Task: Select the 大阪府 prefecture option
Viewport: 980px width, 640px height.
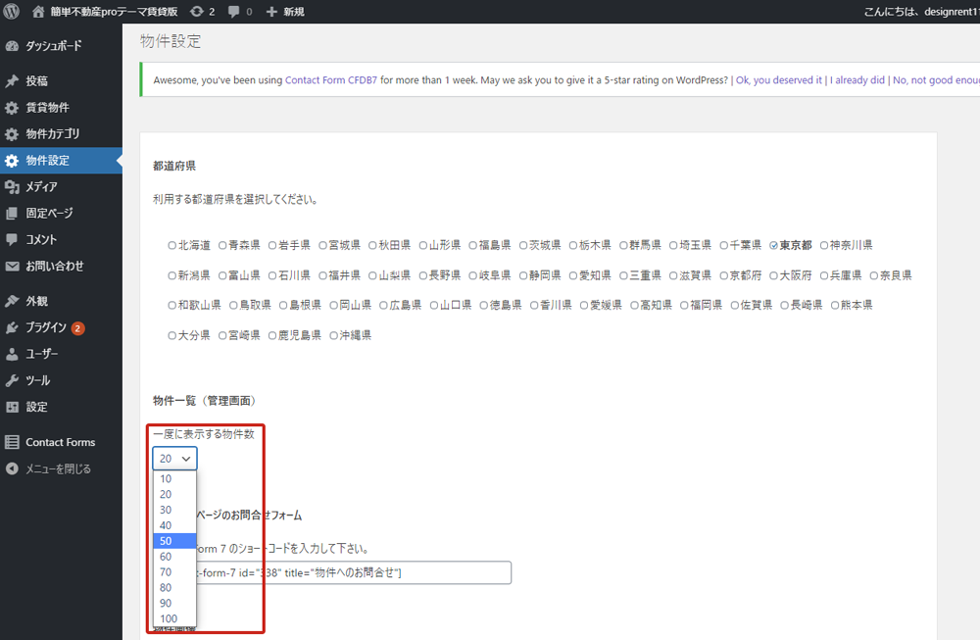Action: point(774,275)
